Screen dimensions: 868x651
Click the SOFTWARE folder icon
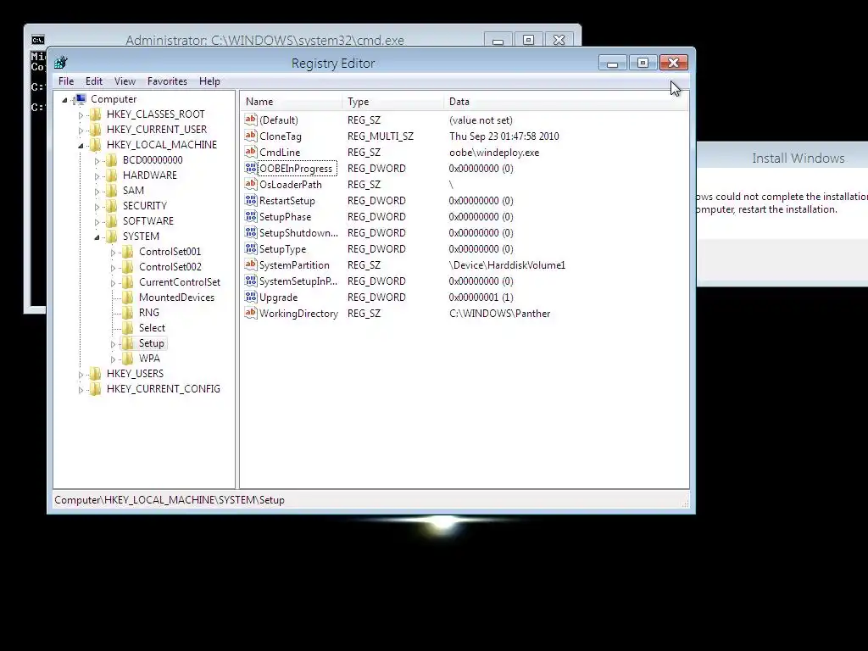point(112,221)
